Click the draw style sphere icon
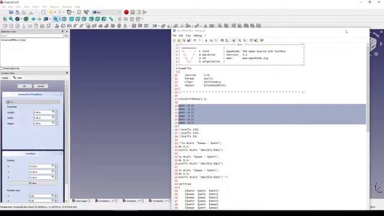Viewport: 384px width, 216px height. pos(17,19)
